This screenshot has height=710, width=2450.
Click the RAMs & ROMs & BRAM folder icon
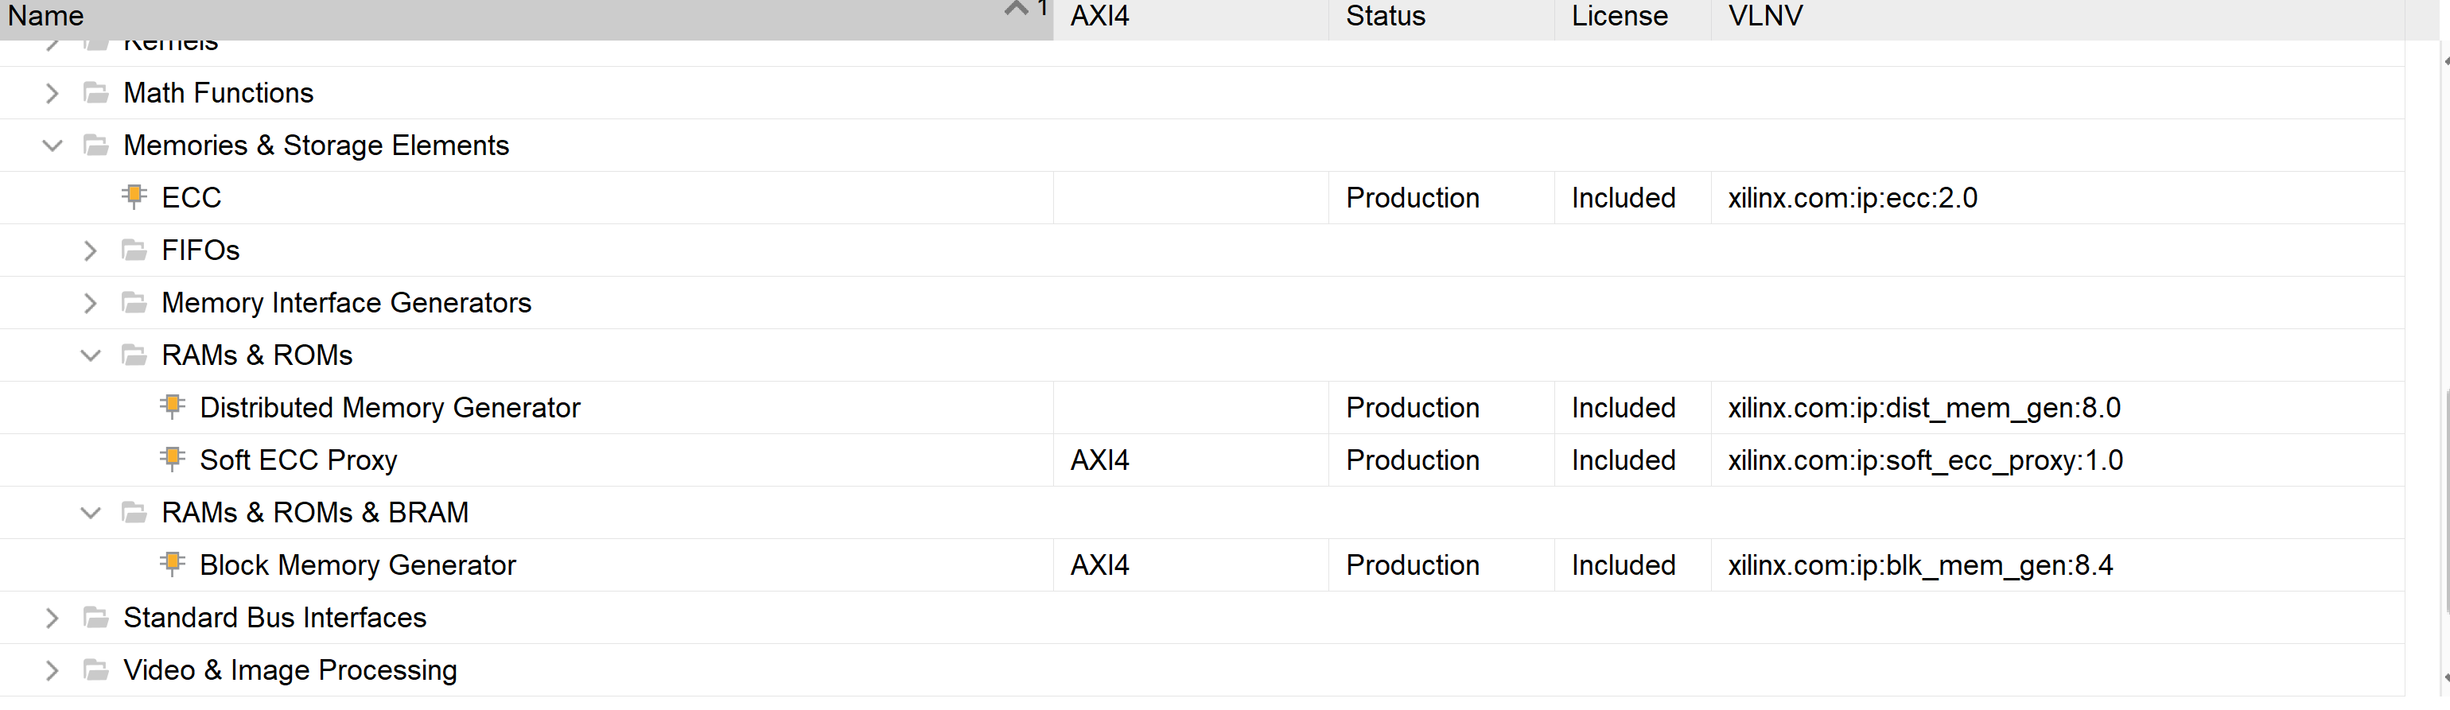click(x=134, y=514)
